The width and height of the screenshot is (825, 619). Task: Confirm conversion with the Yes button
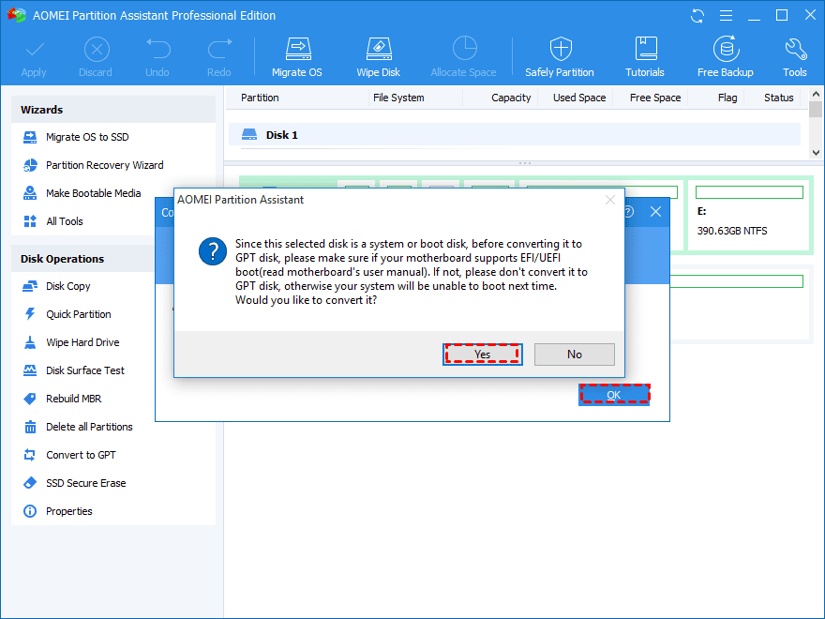[x=483, y=355]
